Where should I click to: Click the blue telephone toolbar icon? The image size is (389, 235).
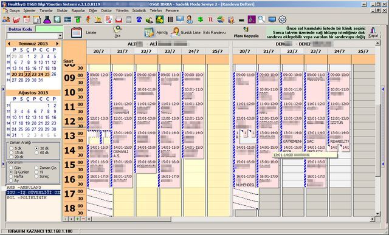pyautogui.click(x=139, y=19)
